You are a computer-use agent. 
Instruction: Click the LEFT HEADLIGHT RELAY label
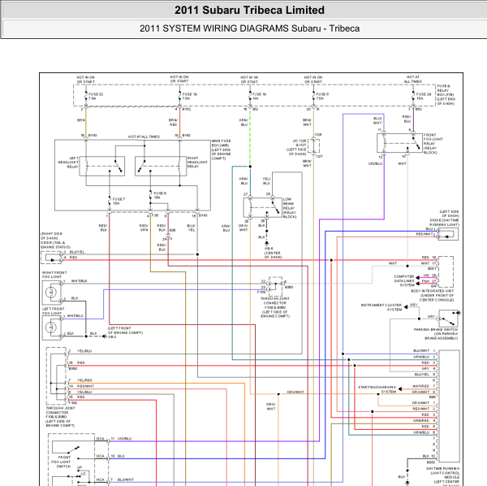68,163
